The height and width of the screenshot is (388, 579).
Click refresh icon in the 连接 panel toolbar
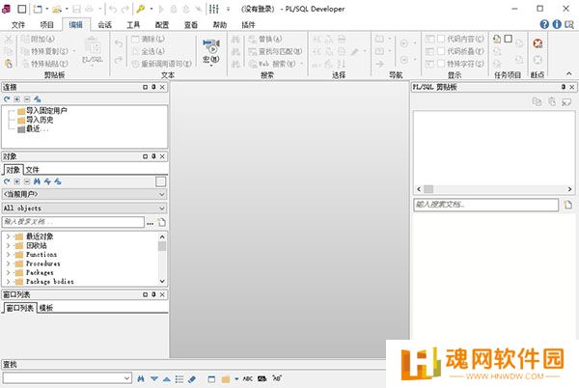click(x=7, y=99)
